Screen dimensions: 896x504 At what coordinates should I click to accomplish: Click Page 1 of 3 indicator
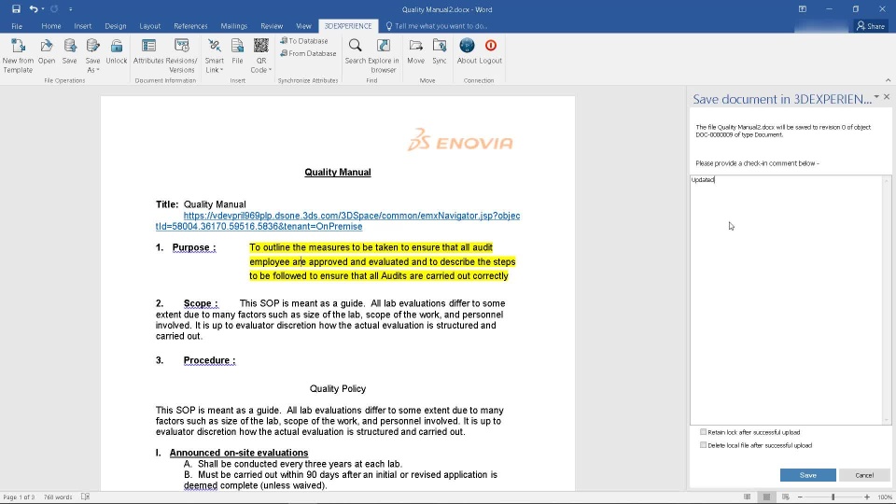pyautogui.click(x=19, y=497)
